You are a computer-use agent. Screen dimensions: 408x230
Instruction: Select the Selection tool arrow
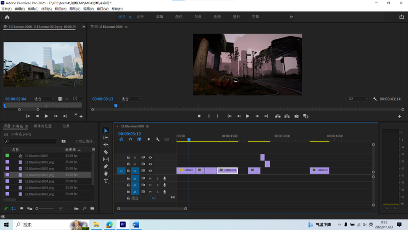(x=106, y=130)
